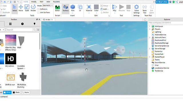Image resolution: width=183 pixels, height=103 pixels.
Task: Switch to the PLUGINS ribbon tab
Action: (x=56, y=2)
